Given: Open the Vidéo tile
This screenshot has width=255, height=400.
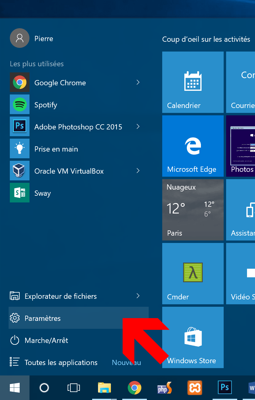Looking at the screenshot, I should tap(241, 274).
